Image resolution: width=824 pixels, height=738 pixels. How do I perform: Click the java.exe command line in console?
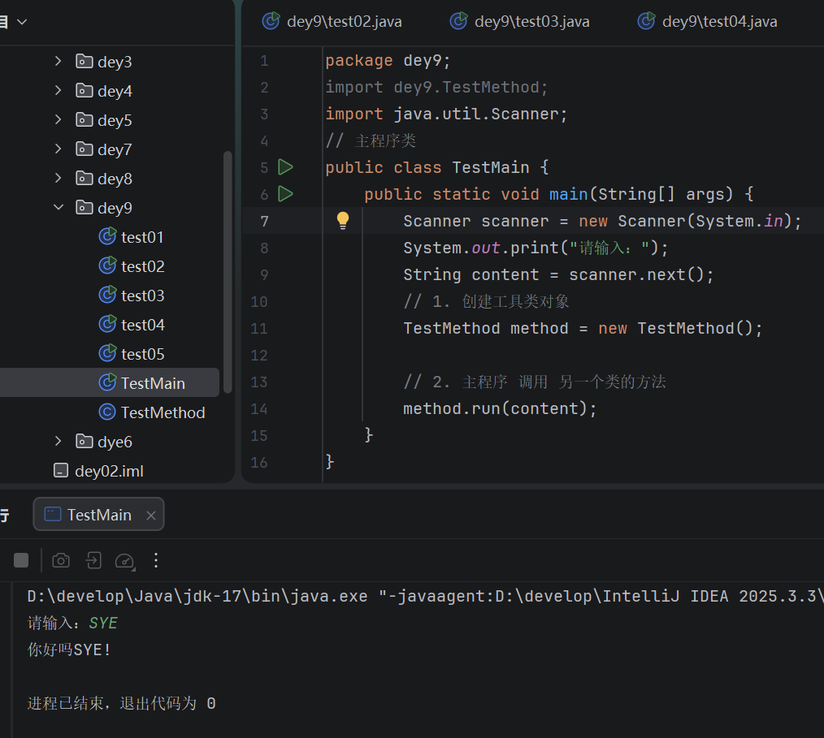tap(425, 596)
